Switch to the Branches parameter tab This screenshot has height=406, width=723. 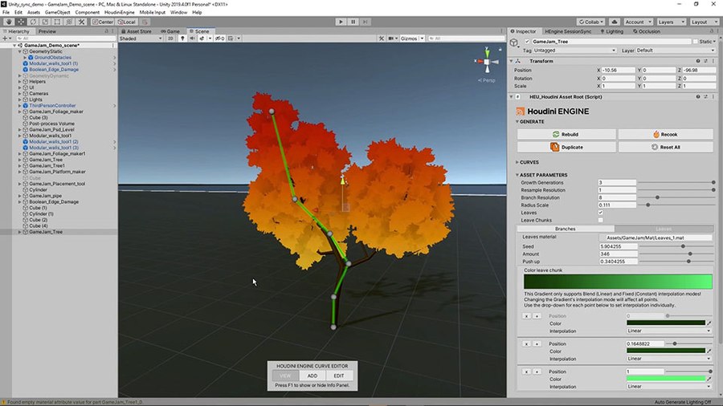566,229
